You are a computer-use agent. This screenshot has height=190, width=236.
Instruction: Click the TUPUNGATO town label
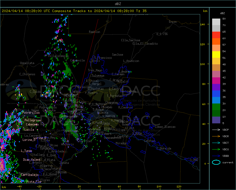tap(47, 149)
